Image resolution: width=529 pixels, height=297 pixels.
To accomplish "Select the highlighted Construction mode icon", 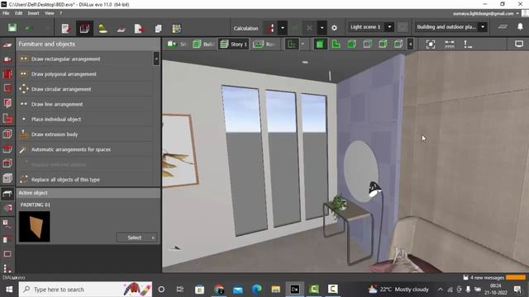I will tap(84, 29).
